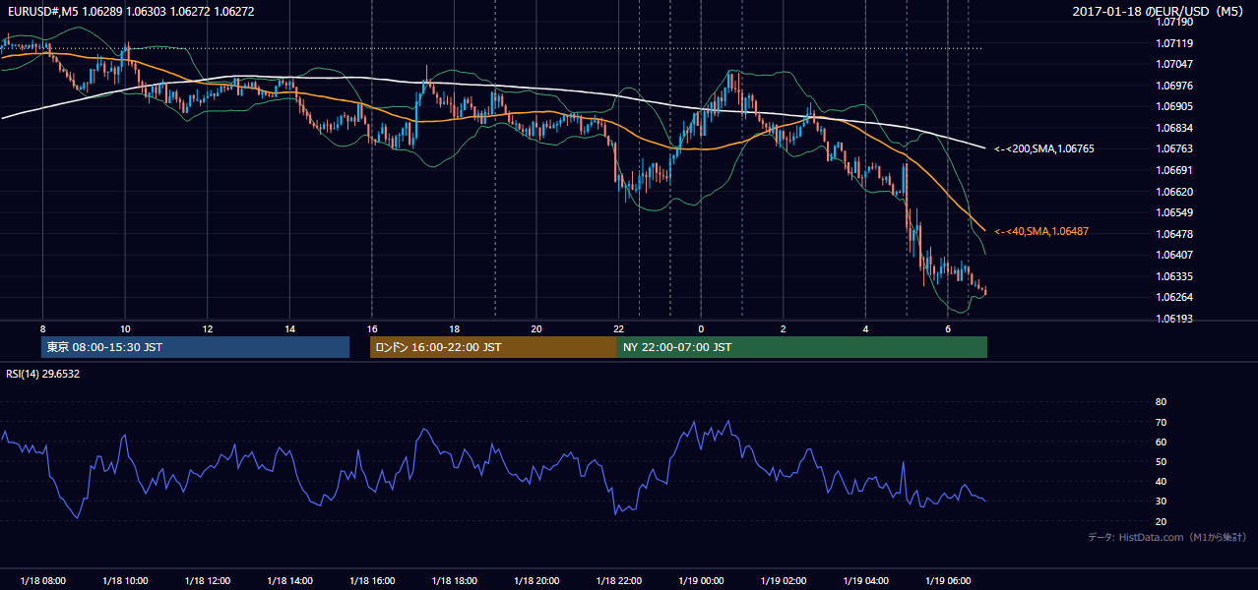Image resolution: width=1258 pixels, height=590 pixels.
Task: Click the bottom date label 1/18 22:00
Action: click(x=618, y=581)
